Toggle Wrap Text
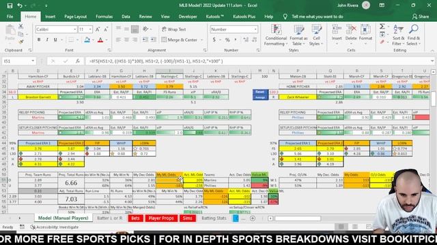This screenshot has width=437, height=245. pyautogui.click(x=173, y=29)
